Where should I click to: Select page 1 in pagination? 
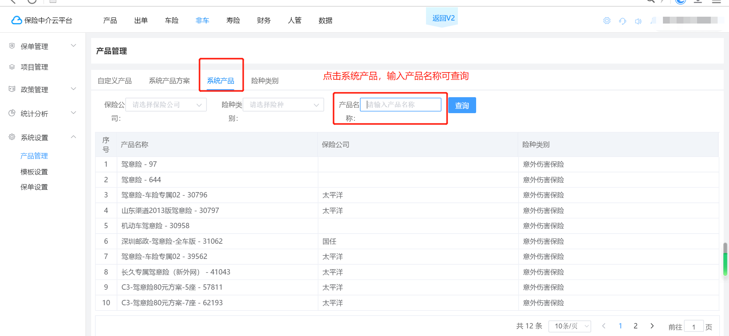tap(620, 326)
